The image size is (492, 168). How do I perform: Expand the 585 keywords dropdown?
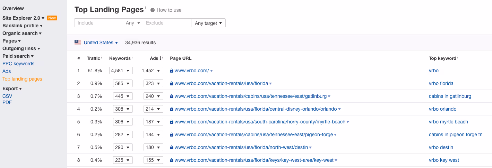point(123,83)
